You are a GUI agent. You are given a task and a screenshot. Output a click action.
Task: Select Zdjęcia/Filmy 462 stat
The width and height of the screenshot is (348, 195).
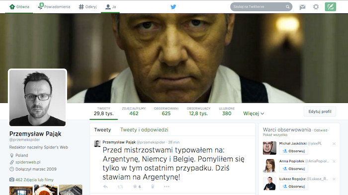coord(134,112)
